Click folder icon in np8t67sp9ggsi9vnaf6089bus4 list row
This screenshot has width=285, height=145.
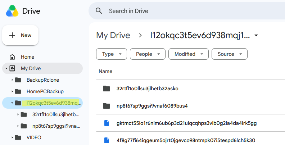[x=107, y=106]
